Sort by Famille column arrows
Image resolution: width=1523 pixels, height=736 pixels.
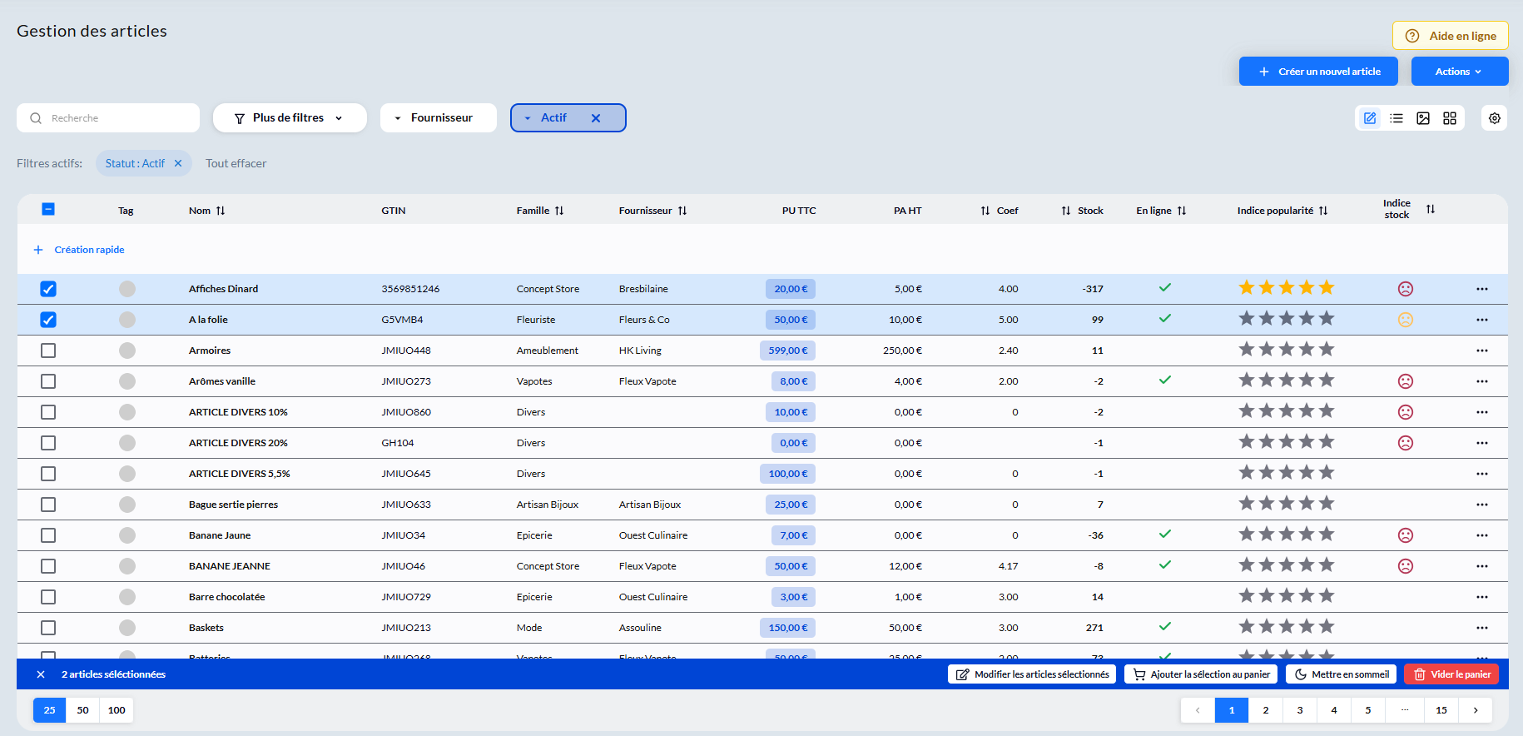[x=559, y=211]
